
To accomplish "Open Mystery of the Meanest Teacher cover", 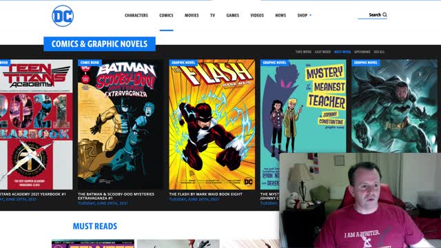I will pos(303,106).
